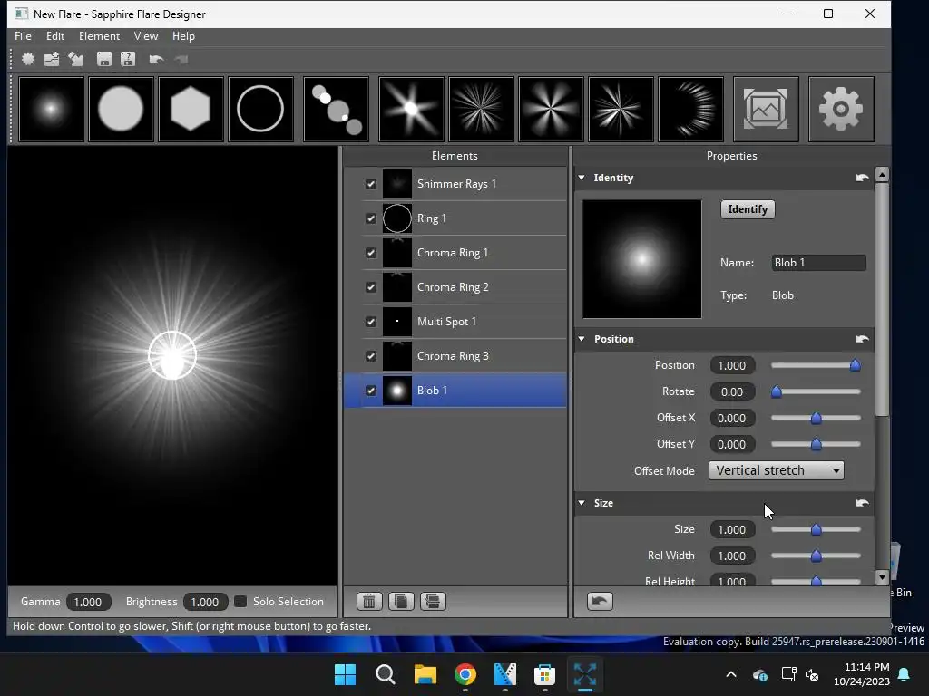
Task: Delete the selected element with trash icon
Action: click(x=369, y=602)
